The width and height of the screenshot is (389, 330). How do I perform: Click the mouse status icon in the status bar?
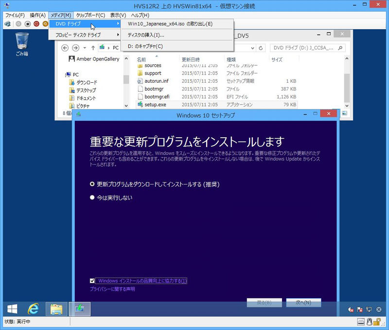pos(370,322)
